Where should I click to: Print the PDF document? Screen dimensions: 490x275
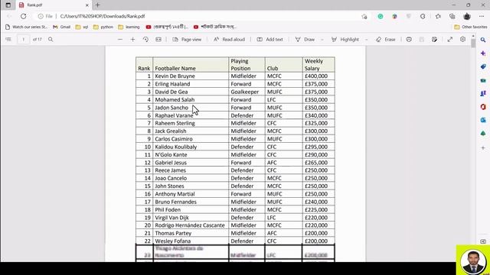pyautogui.click(x=409, y=40)
